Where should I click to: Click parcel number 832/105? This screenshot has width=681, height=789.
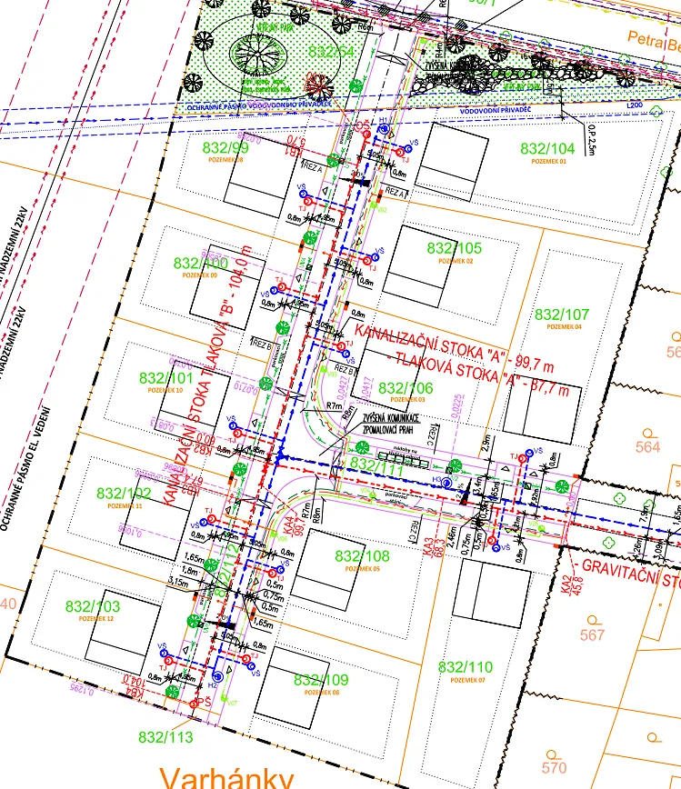click(454, 248)
